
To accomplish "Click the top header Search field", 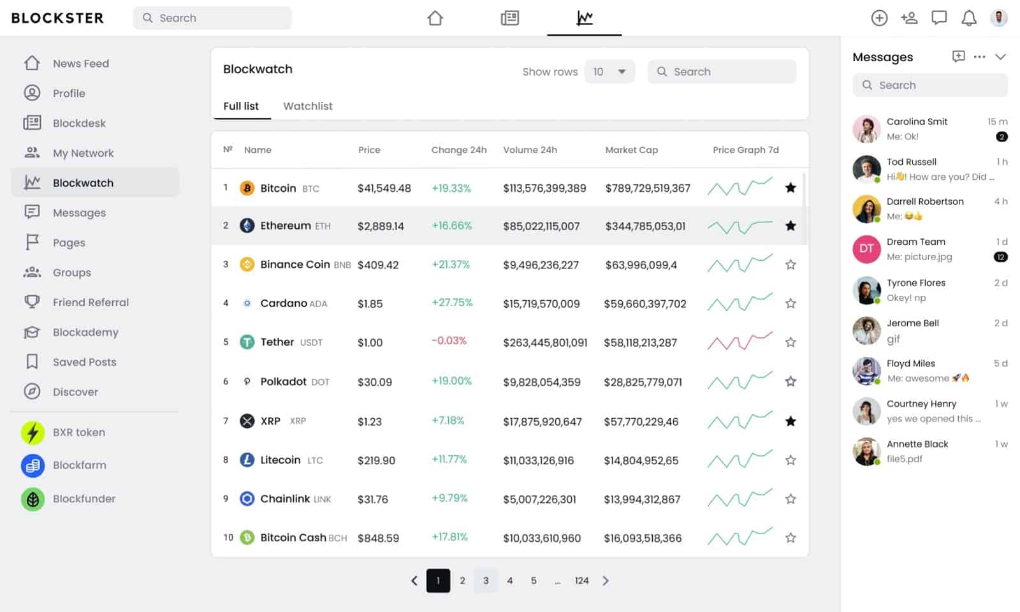I will [x=212, y=18].
